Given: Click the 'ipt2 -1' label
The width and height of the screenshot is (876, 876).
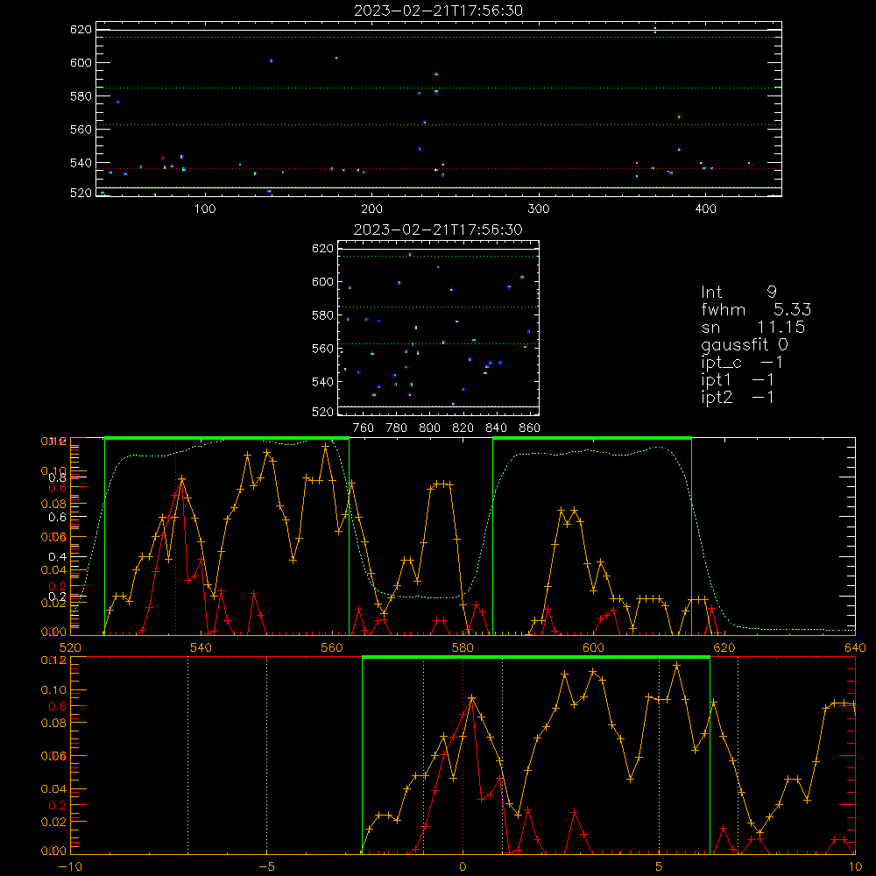Looking at the screenshot, I should [737, 397].
